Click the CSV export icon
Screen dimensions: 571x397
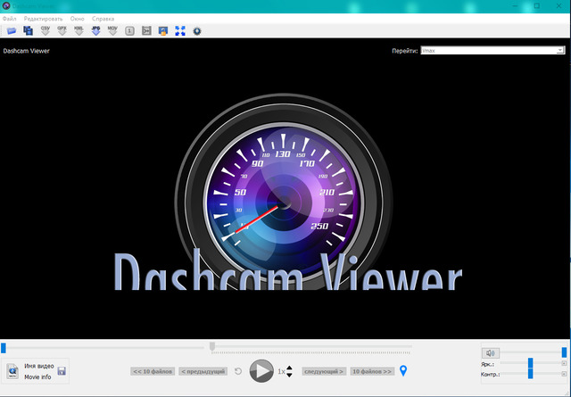(46, 30)
